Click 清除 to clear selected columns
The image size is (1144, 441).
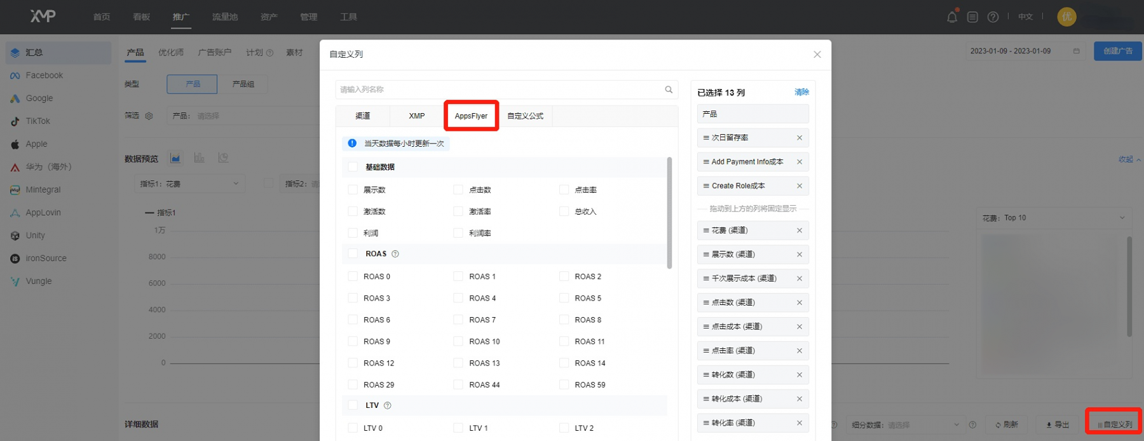pyautogui.click(x=802, y=92)
